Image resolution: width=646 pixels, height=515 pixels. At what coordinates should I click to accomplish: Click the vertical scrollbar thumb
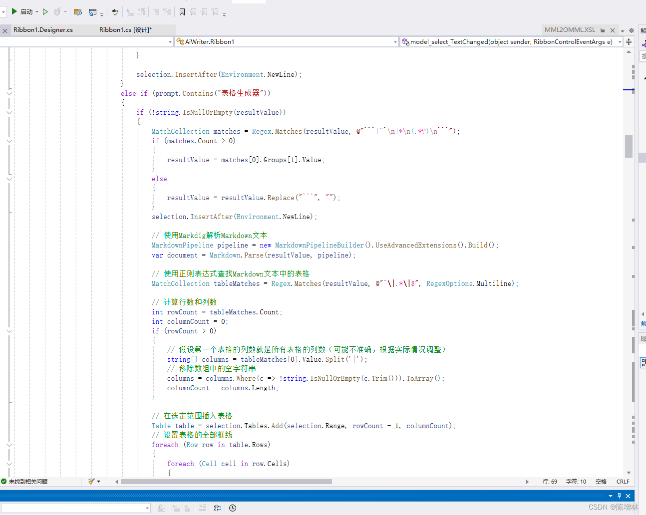tap(629, 146)
